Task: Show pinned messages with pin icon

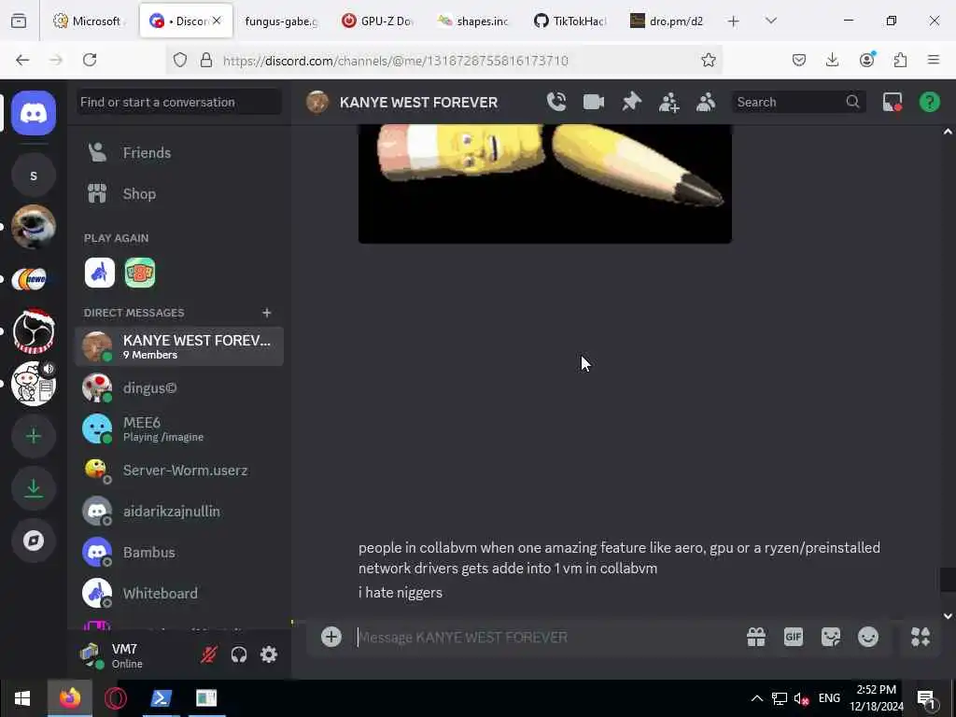Action: tap(632, 102)
